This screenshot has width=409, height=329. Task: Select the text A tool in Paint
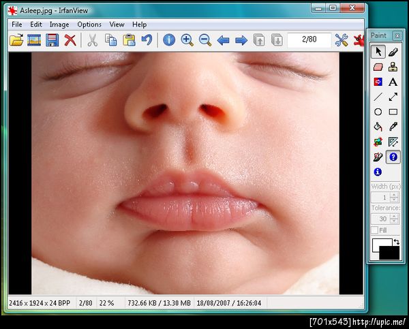[393, 82]
